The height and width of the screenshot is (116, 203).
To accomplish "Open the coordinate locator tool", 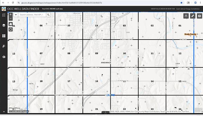I will 186,16.
